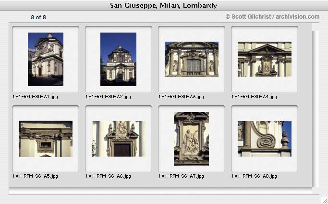Open thumbnail 1A1-RFM-SG-A1.jpg church exterior
Viewport: 328px width, 204px height.
pyautogui.click(x=46, y=59)
